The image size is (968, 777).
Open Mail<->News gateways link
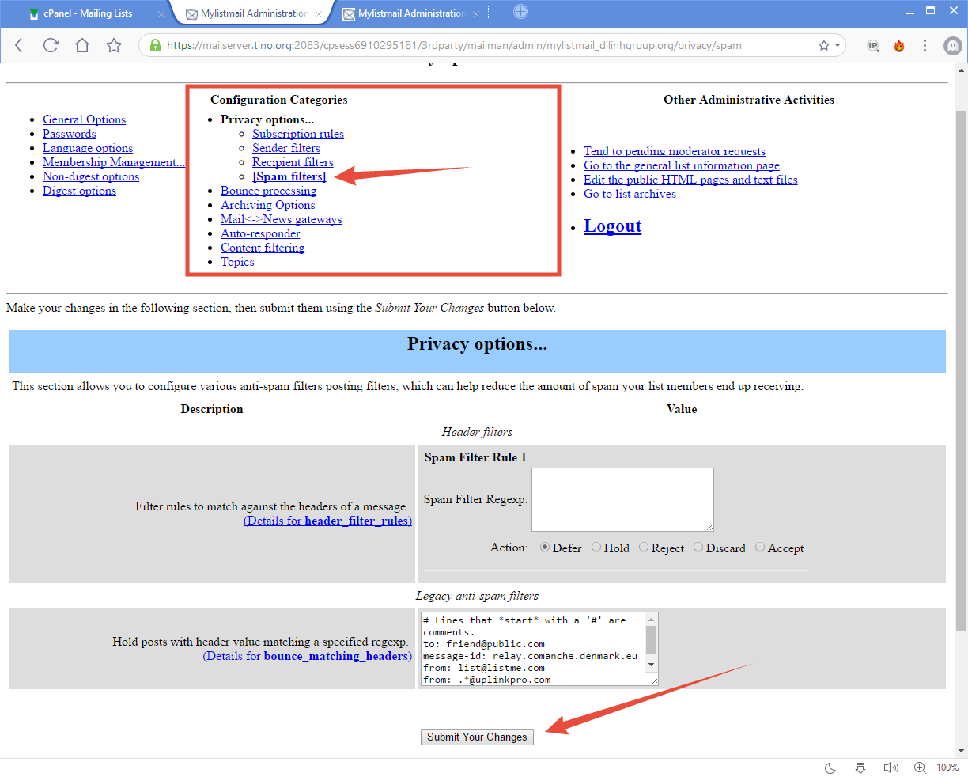pyautogui.click(x=282, y=219)
